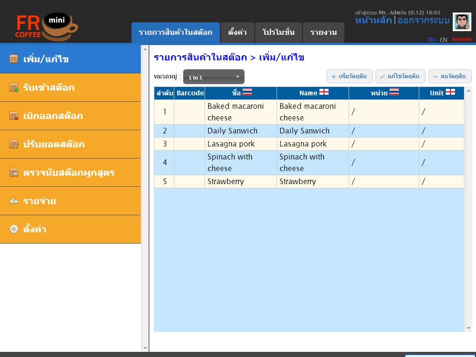Switch language to EN
This screenshot has height=357, width=476.
443,40
